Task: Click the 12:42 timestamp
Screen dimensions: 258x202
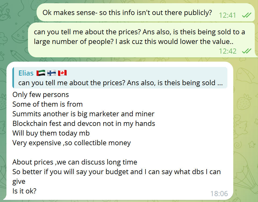Action: pos(228,51)
